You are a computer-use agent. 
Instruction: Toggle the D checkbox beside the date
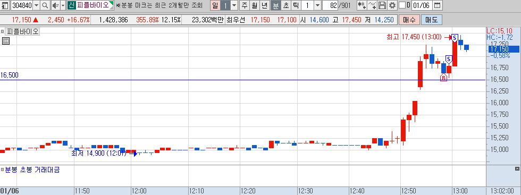(402, 5)
